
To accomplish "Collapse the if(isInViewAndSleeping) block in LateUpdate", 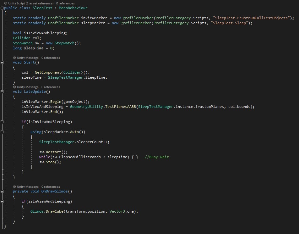I will 2,122.
